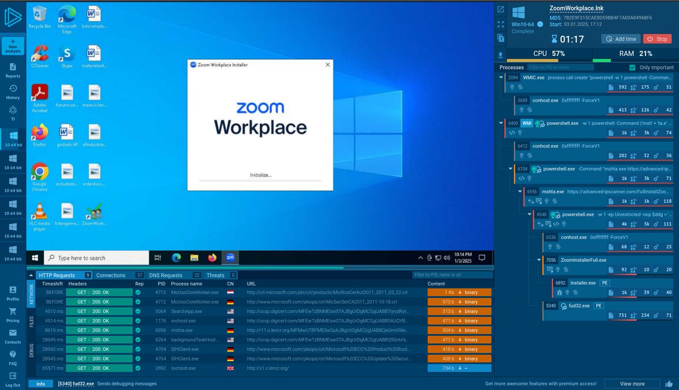Click the Windows Start button
Image resolution: width=679 pixels, height=390 pixels.
point(35,258)
